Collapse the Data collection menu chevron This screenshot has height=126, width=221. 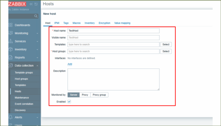click(37, 66)
